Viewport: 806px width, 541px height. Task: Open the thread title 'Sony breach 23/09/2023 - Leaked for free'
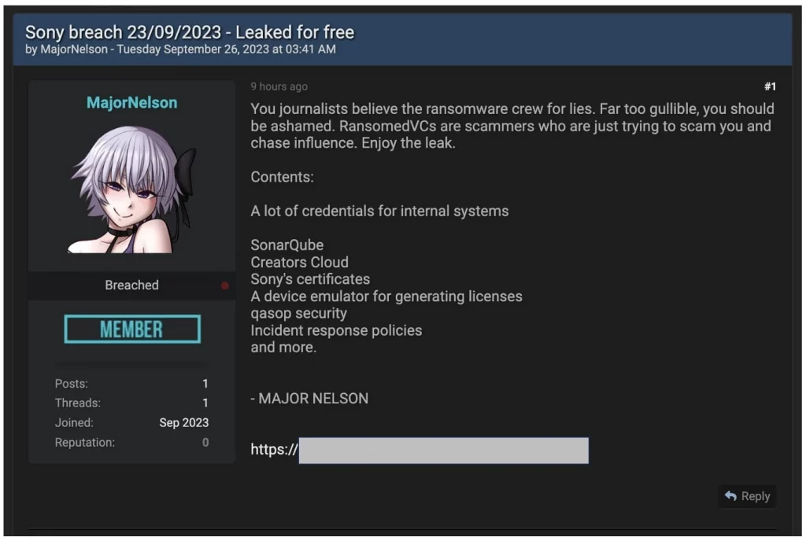point(190,31)
